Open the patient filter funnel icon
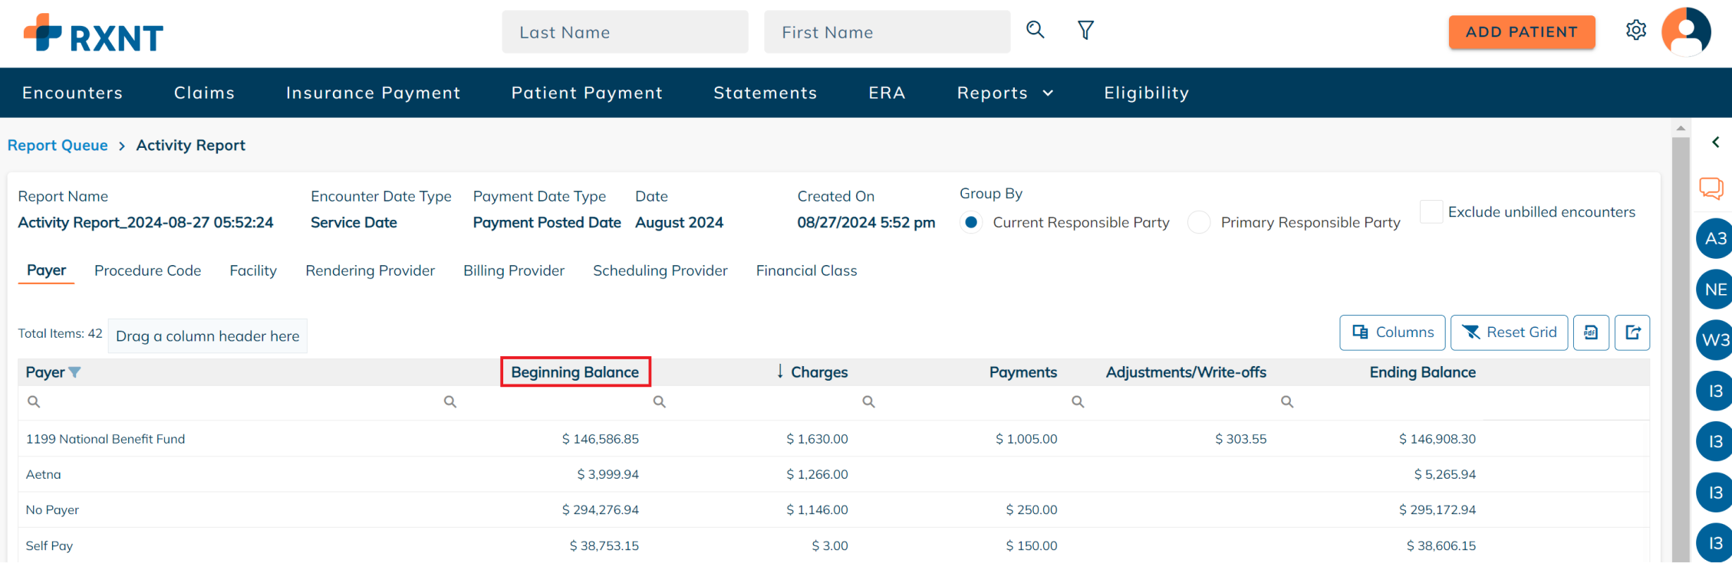 click(1085, 31)
